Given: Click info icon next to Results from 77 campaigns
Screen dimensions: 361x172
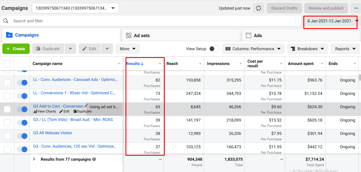Looking at the screenshot, I should [x=94, y=159].
